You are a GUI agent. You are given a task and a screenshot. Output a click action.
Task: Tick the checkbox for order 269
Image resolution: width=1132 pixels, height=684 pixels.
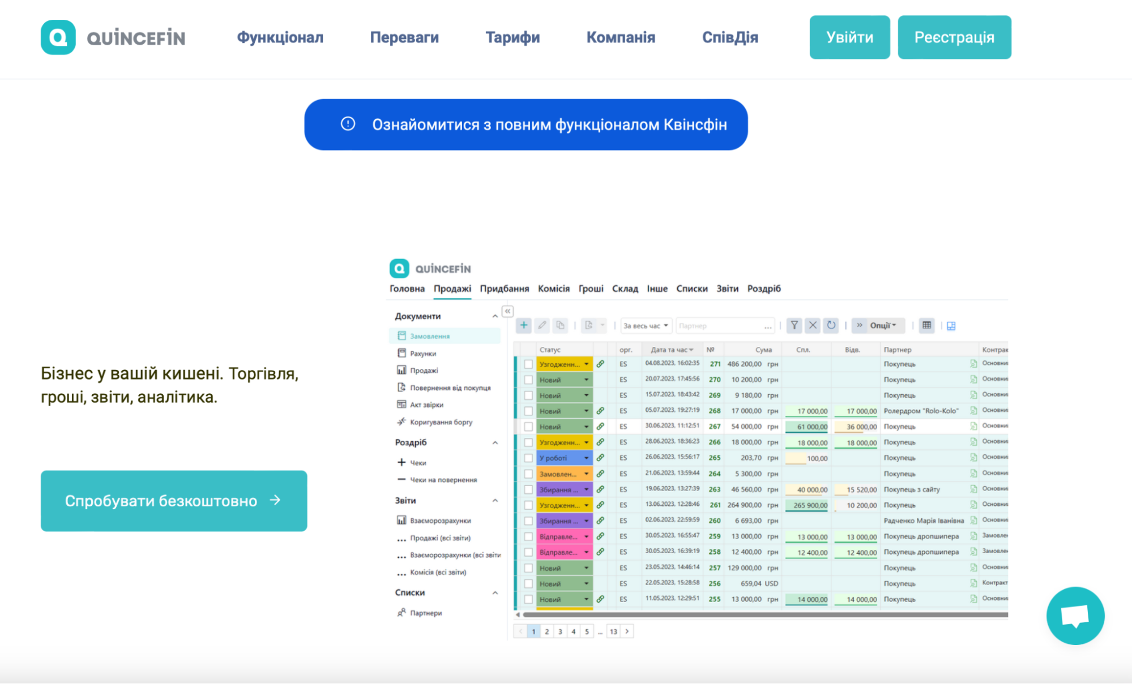point(528,395)
